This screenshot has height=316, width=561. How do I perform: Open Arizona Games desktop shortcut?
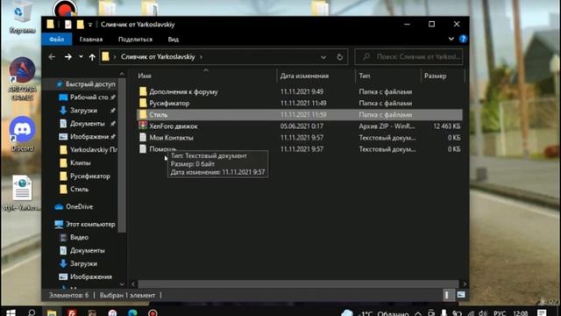(x=22, y=79)
